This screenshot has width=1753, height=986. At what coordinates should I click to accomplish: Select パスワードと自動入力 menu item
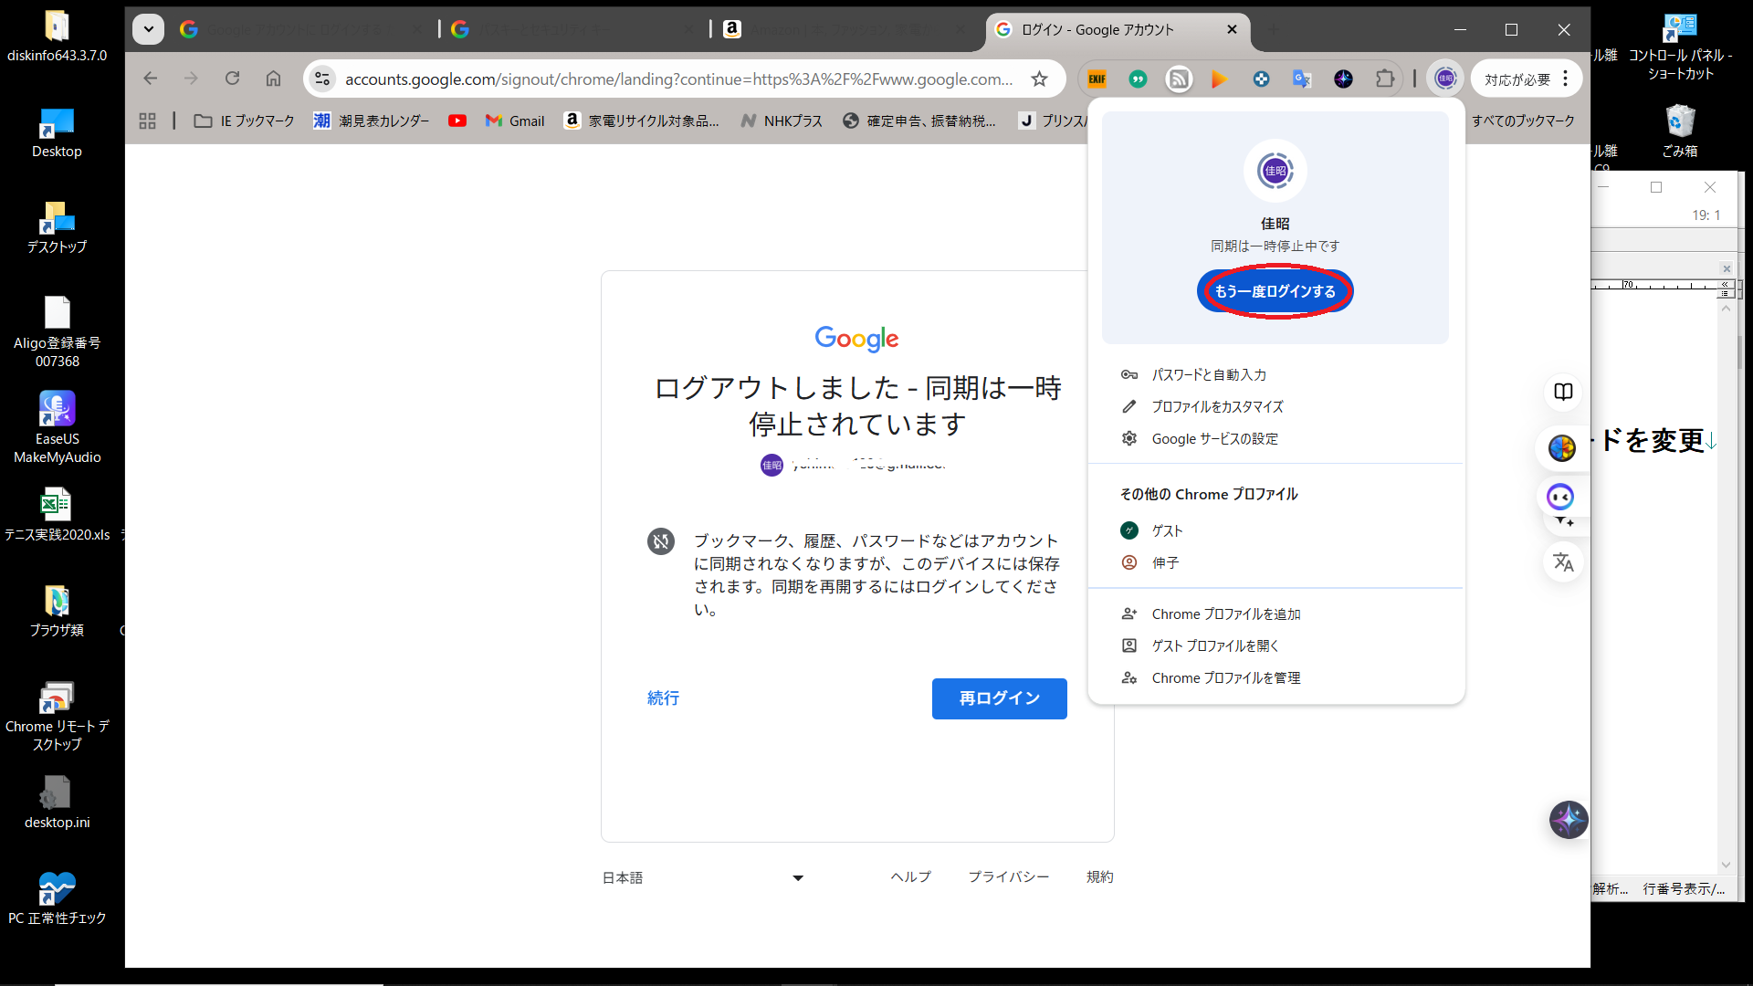tap(1208, 375)
